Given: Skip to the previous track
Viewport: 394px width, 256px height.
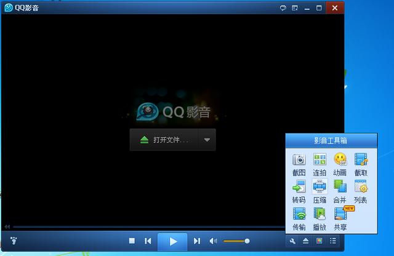Looking at the screenshot, I should coord(148,241).
